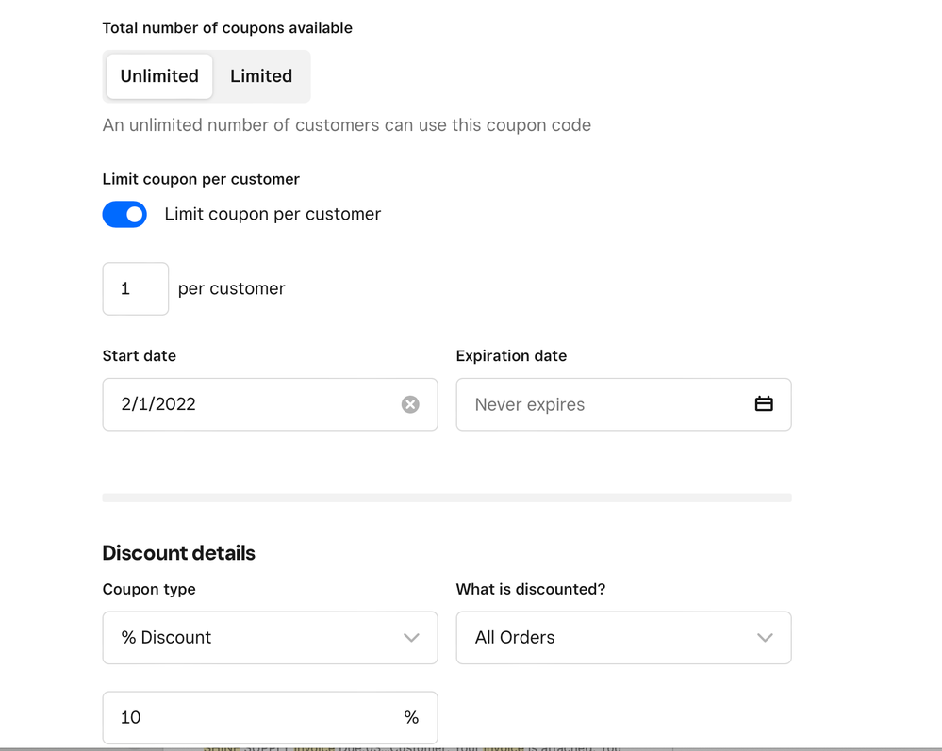Click the per customer quantity field
This screenshot has width=942, height=751.
tap(135, 289)
